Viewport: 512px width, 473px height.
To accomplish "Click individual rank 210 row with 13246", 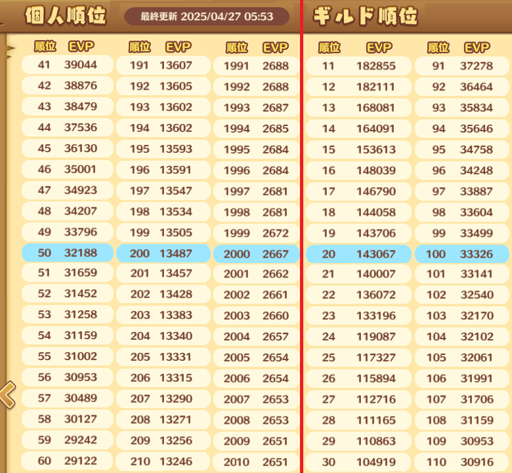I will (x=163, y=462).
